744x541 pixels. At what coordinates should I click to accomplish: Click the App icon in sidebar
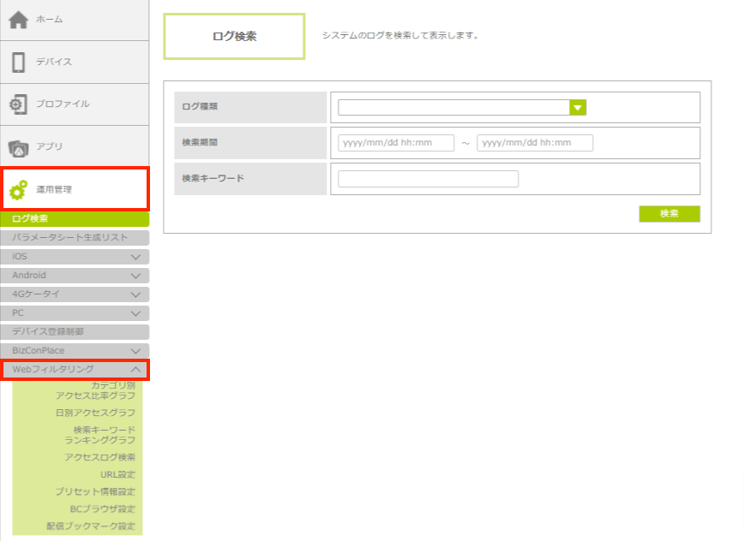coord(18,147)
